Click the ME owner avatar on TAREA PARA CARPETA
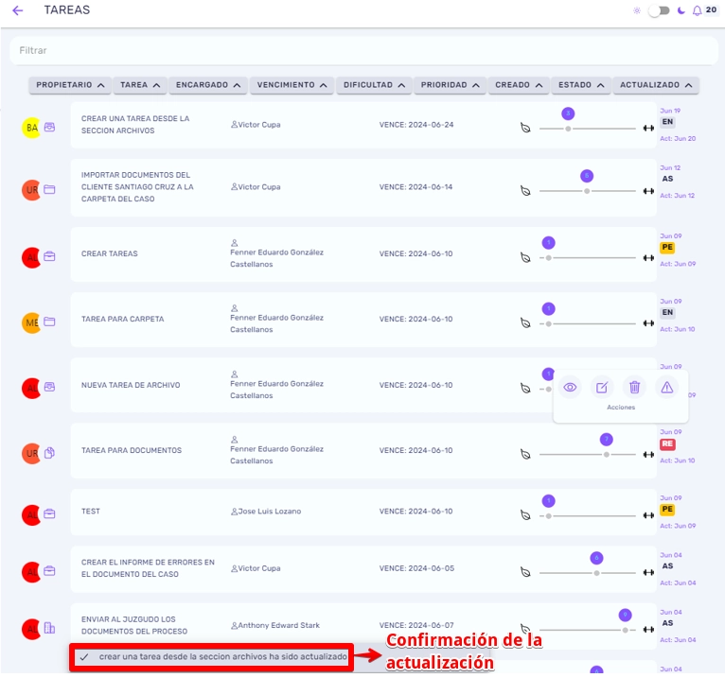 31,322
